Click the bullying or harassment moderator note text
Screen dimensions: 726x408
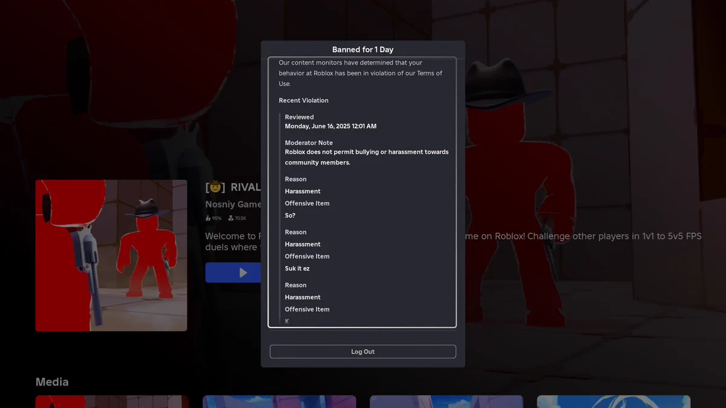pos(367,157)
